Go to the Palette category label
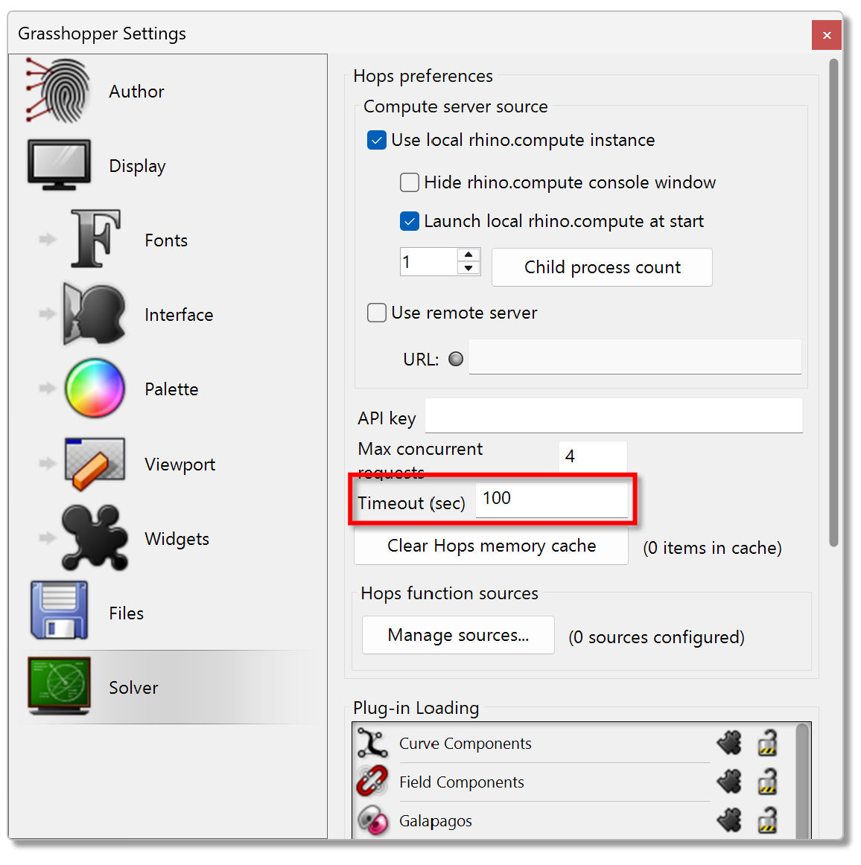Image resolution: width=861 pixels, height=865 pixels. point(171,389)
